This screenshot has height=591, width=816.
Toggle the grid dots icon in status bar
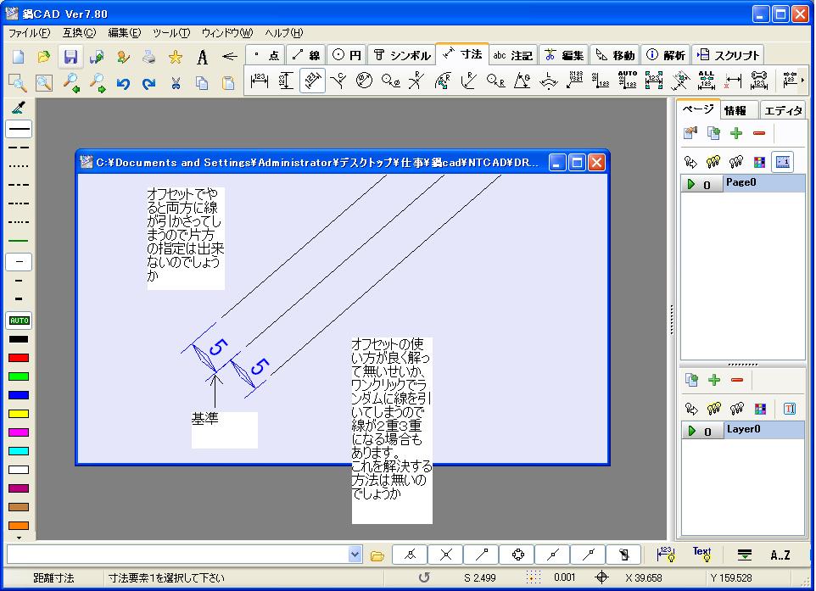533,577
